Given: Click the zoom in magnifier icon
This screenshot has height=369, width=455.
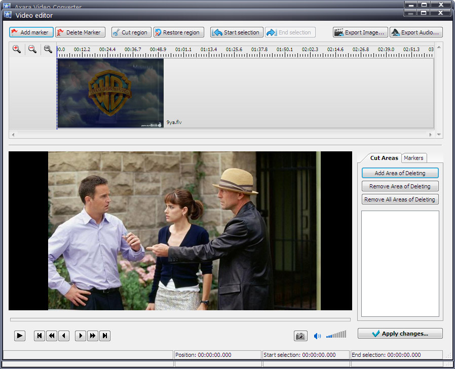Looking at the screenshot, I should [x=17, y=49].
